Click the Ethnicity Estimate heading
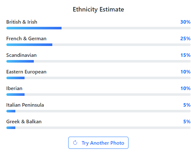Viewport: 191px width, 152px height. [x=98, y=9]
